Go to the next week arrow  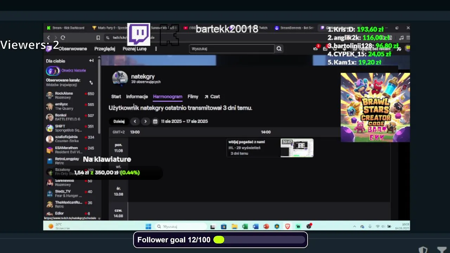[145, 121]
